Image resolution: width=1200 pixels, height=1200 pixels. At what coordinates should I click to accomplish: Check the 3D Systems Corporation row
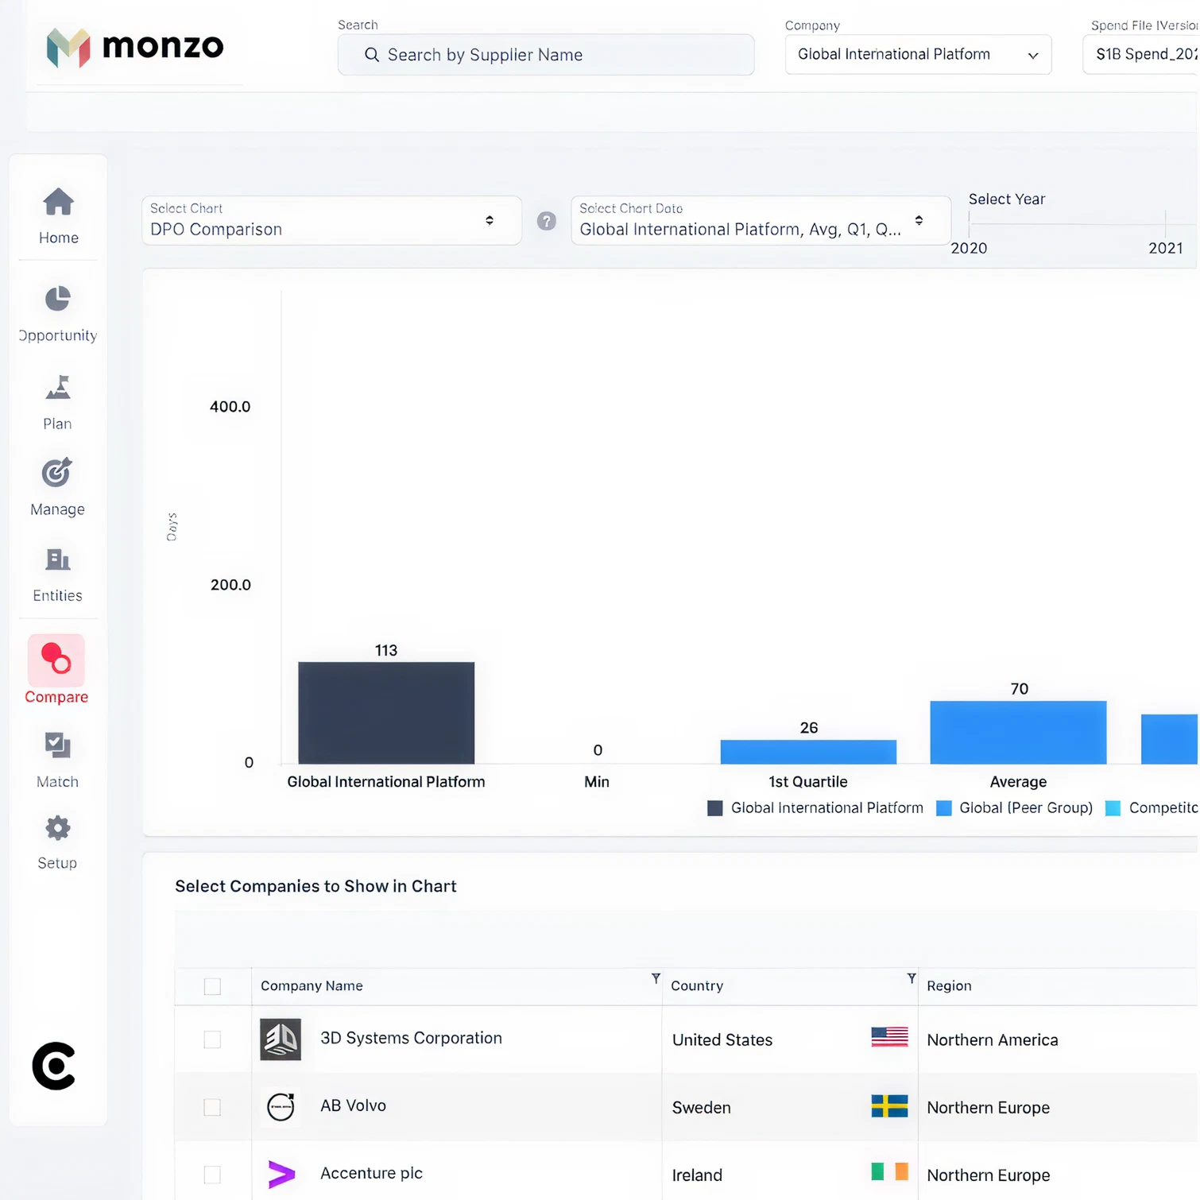212,1039
